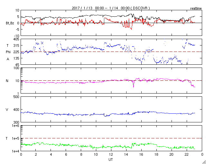Click the "405" tick value
206x164 pixels.
[16, 39]
